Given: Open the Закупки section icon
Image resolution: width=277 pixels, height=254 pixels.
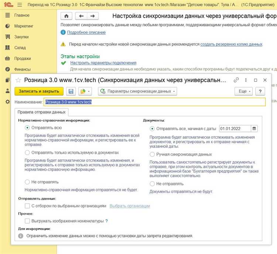Looking at the screenshot, I should pyautogui.click(x=8, y=37).
